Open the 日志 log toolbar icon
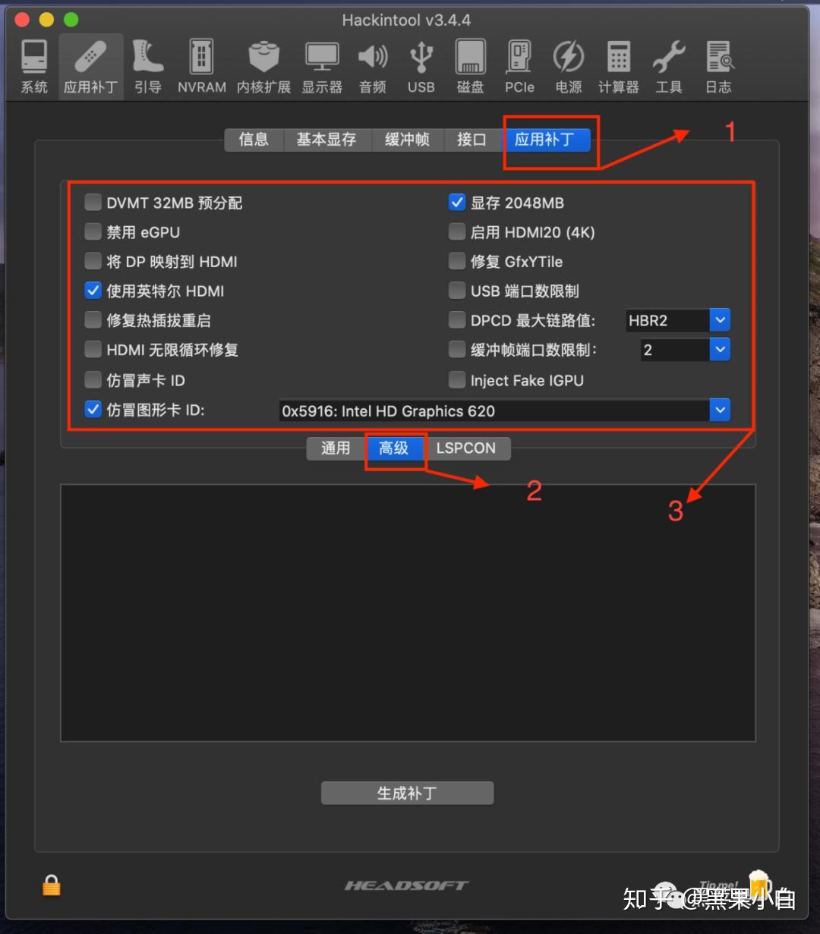Image resolution: width=820 pixels, height=934 pixels. coord(718,67)
